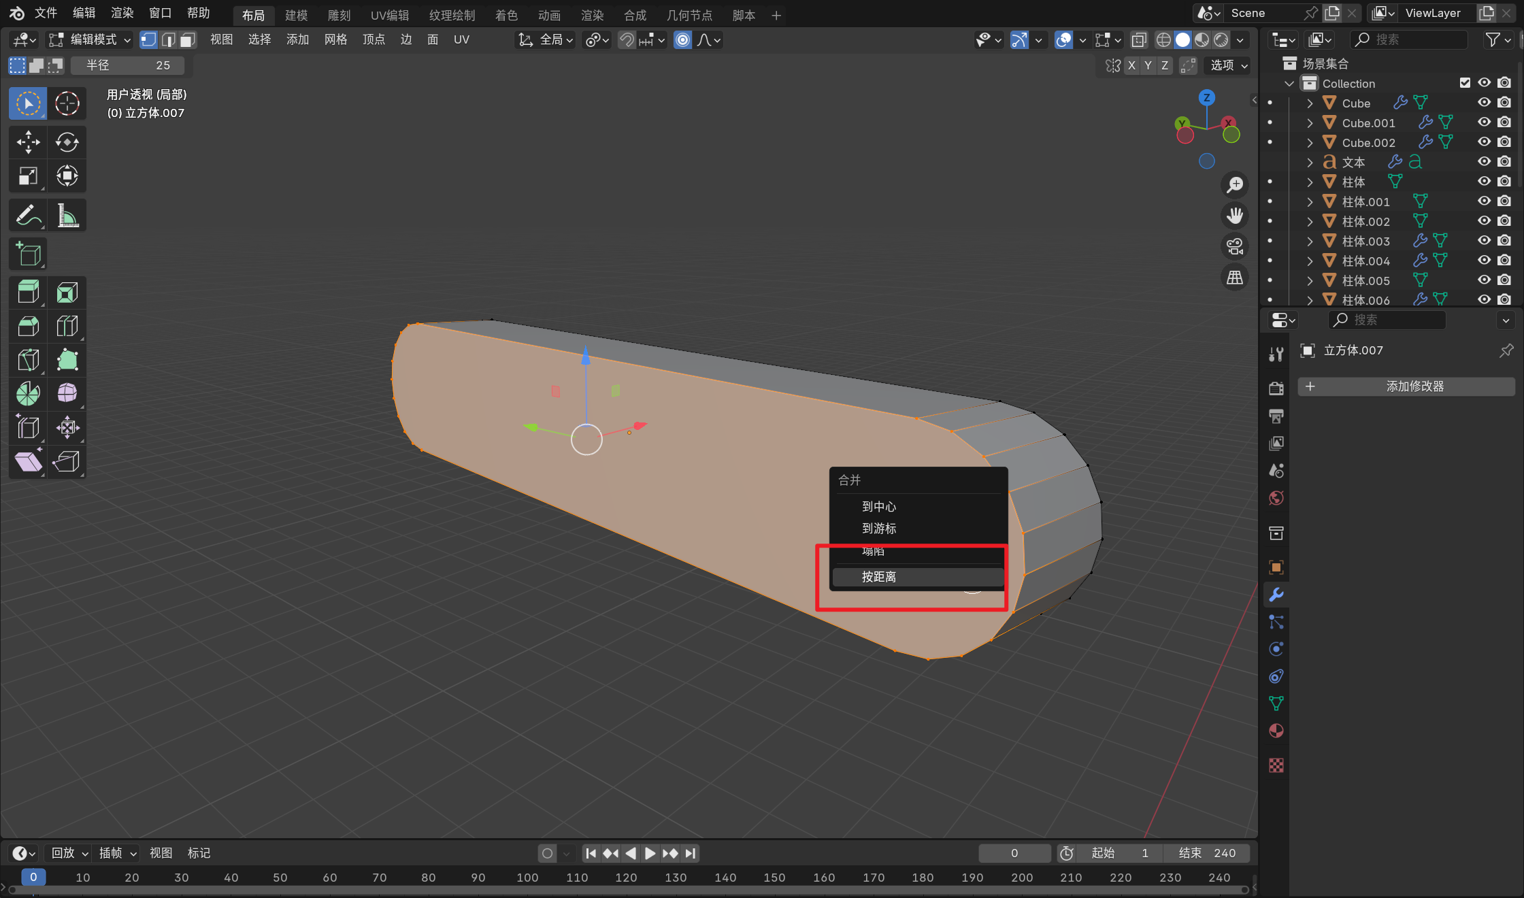Select the Measure tool
The image size is (1524, 898).
point(67,216)
